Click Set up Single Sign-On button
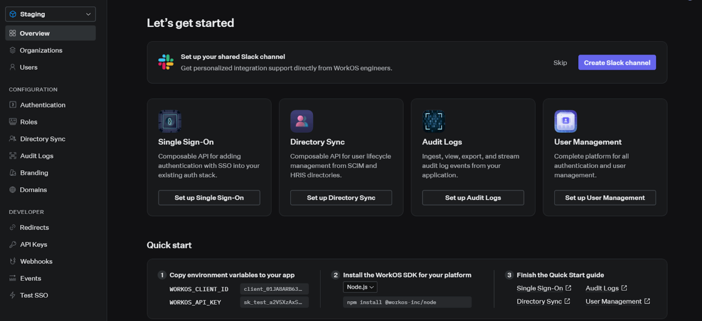 [x=209, y=198]
